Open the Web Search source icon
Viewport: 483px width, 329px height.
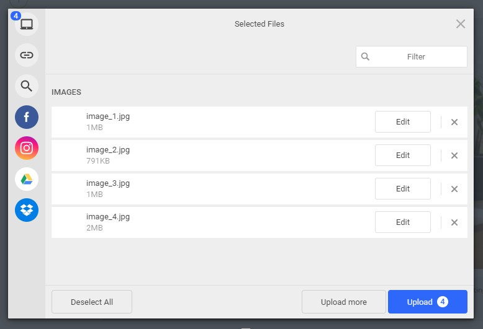coord(27,86)
